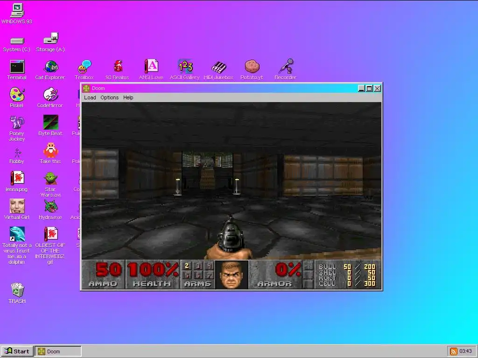Open the Potato.yt icon
Image resolution: width=478 pixels, height=358 pixels.
click(x=252, y=70)
